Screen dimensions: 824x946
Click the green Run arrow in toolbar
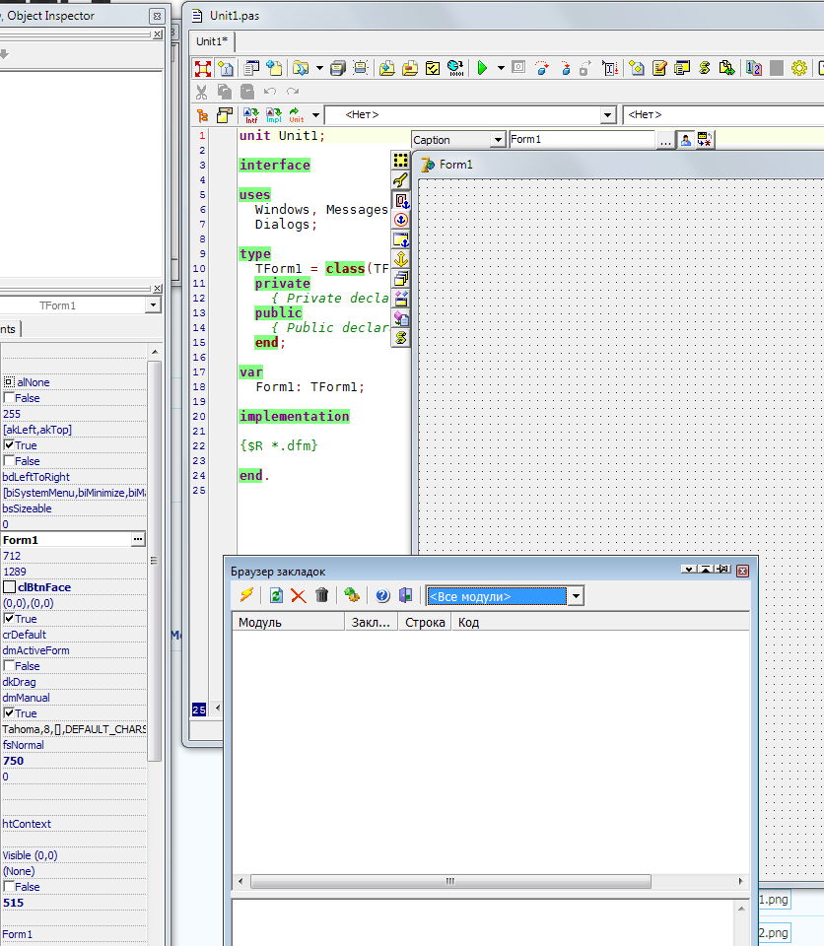point(482,68)
